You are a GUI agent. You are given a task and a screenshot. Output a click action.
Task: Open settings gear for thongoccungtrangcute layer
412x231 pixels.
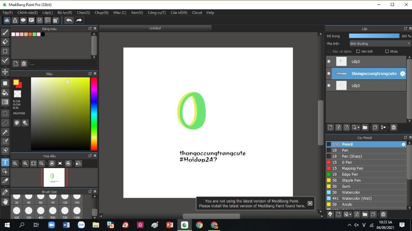[x=402, y=74]
